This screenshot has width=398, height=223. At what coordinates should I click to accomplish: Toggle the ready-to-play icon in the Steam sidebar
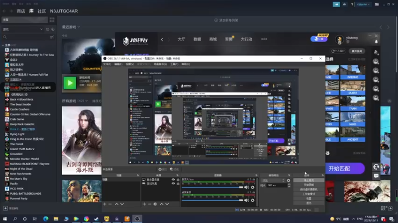click(53, 29)
